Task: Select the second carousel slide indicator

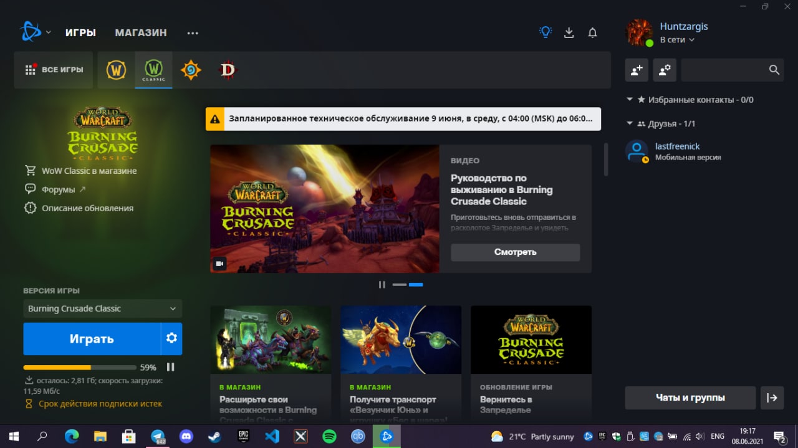Action: [416, 285]
